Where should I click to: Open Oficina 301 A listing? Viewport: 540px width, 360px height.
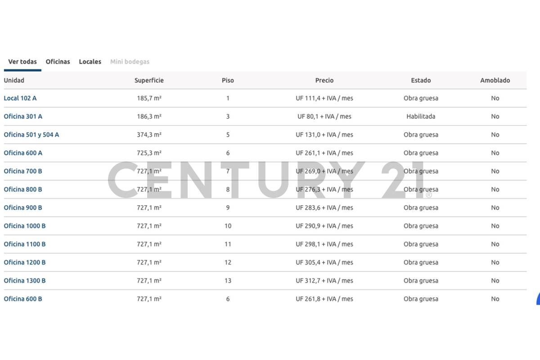(23, 116)
